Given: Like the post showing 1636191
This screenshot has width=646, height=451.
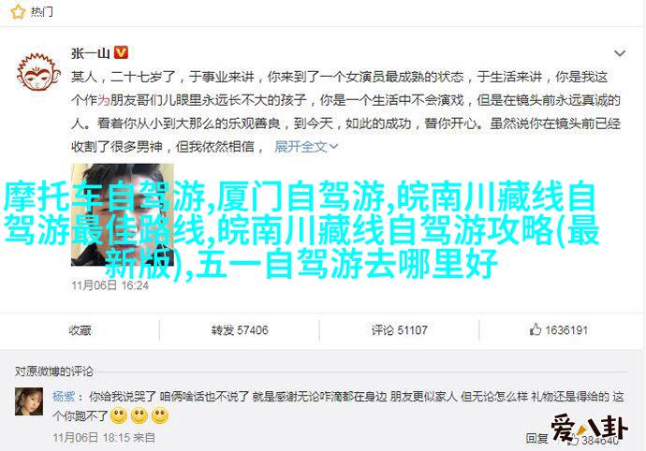Looking at the screenshot, I should 559,329.
